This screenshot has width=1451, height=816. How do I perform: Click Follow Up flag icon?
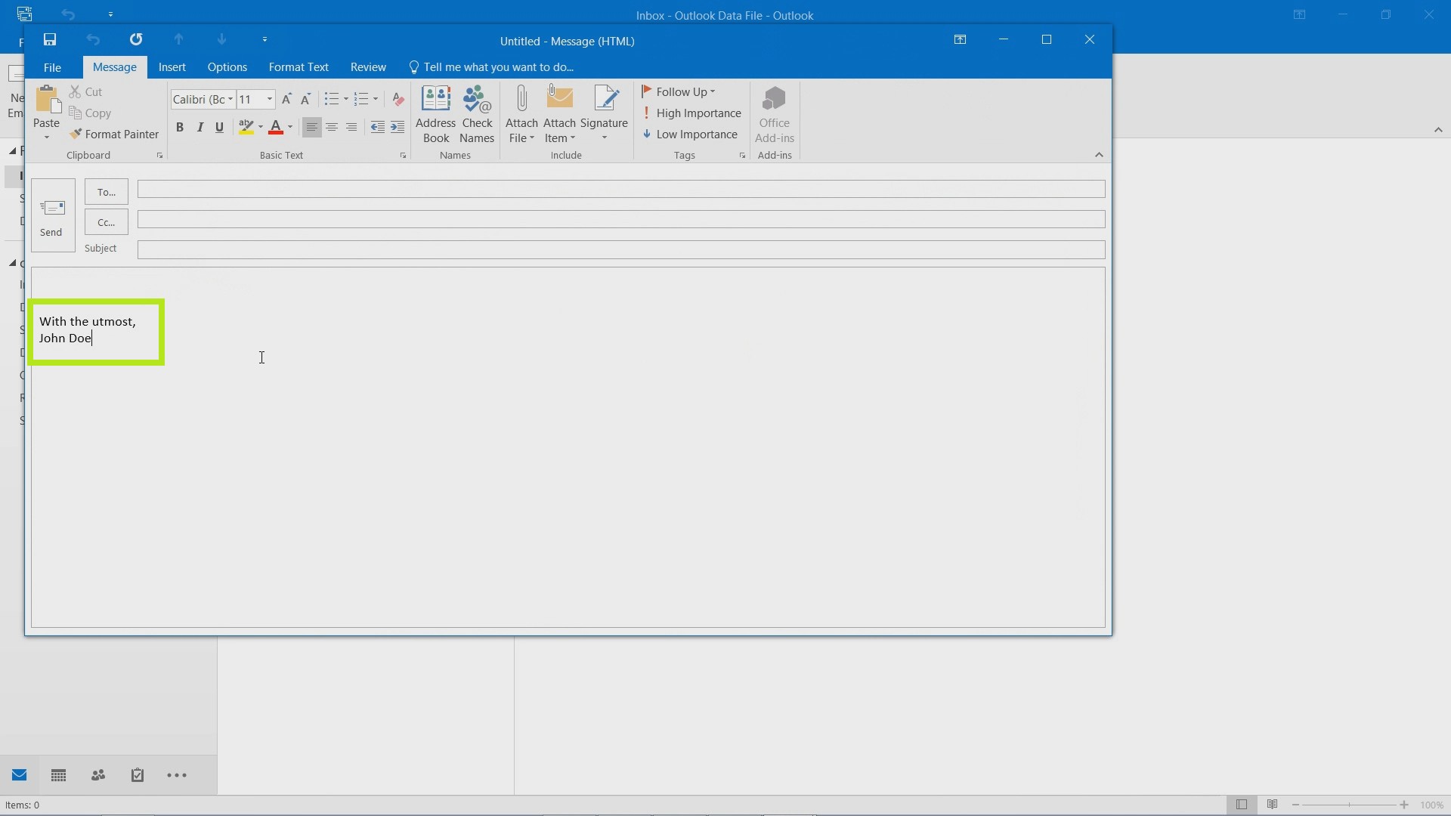[x=647, y=91]
